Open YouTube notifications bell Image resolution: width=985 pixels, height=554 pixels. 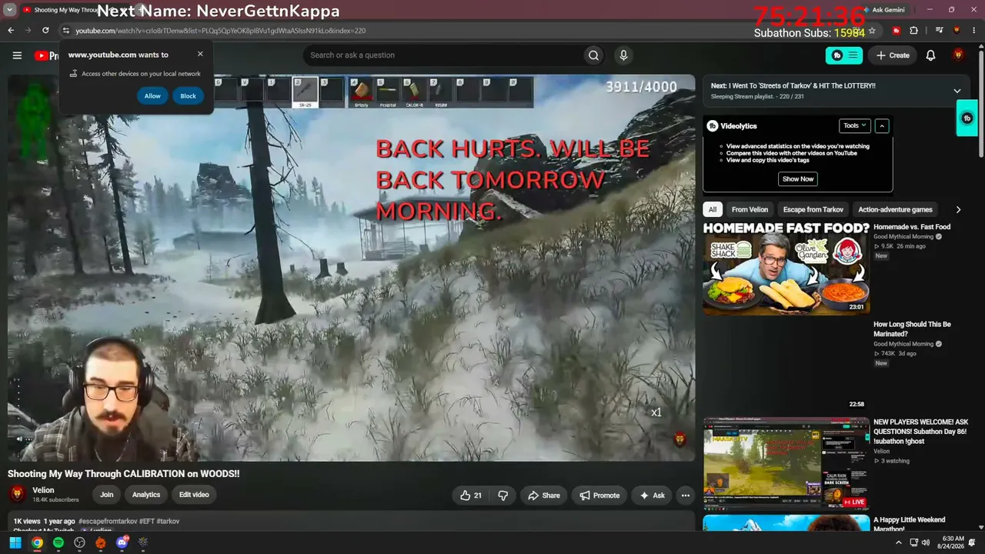click(x=930, y=55)
